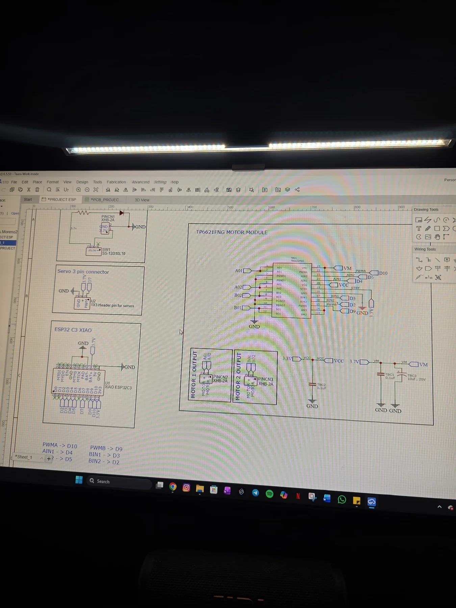Screen dimensions: 456x608
Task: Place a VCC net flag
Action: (x=438, y=268)
